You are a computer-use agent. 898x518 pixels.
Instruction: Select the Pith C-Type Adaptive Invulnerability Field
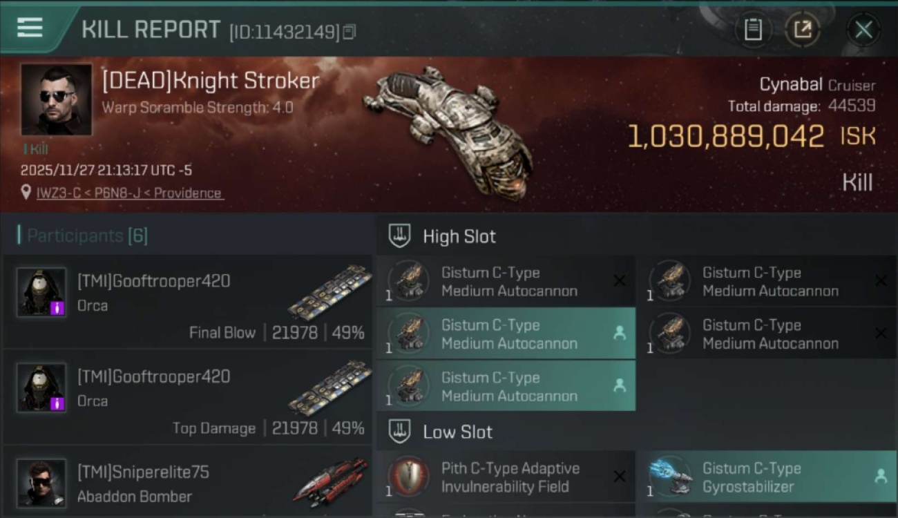(x=506, y=477)
